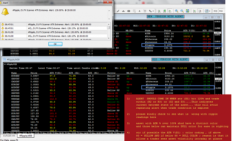Click the Pivots column header

111,73
